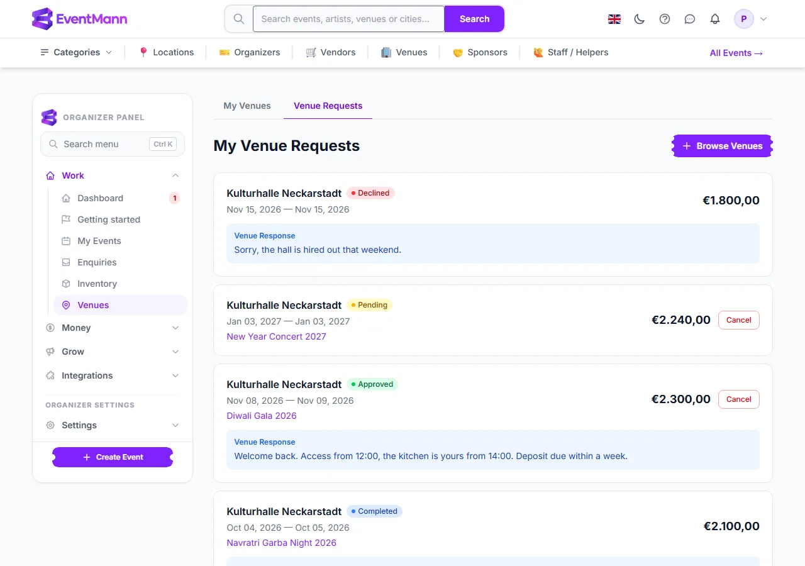805x566 pixels.
Task: Toggle dark mode moon icon
Action: (640, 19)
